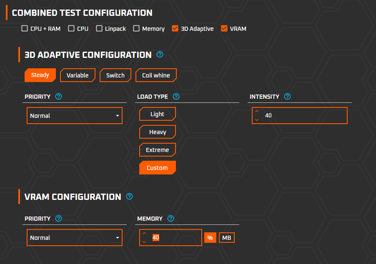The height and width of the screenshot is (264, 376).
Task: Click the VRAM Memory value field
Action: coord(171,238)
